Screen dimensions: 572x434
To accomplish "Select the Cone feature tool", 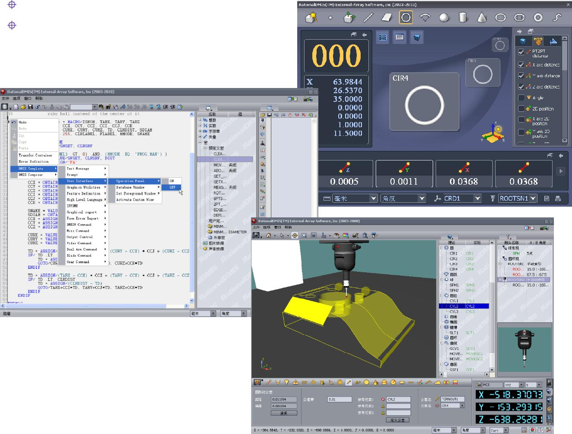I will tap(481, 18).
